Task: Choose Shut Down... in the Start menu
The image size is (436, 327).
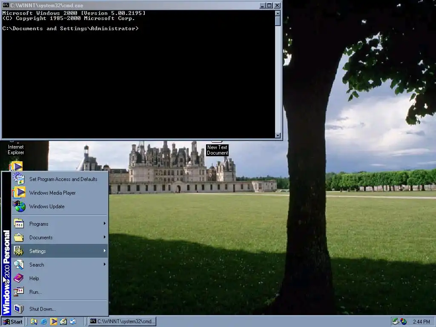Action: [60, 309]
